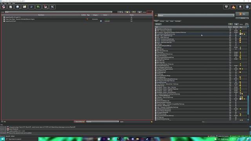
Task: Open the mod list folder dropdown
Action: click(127, 12)
